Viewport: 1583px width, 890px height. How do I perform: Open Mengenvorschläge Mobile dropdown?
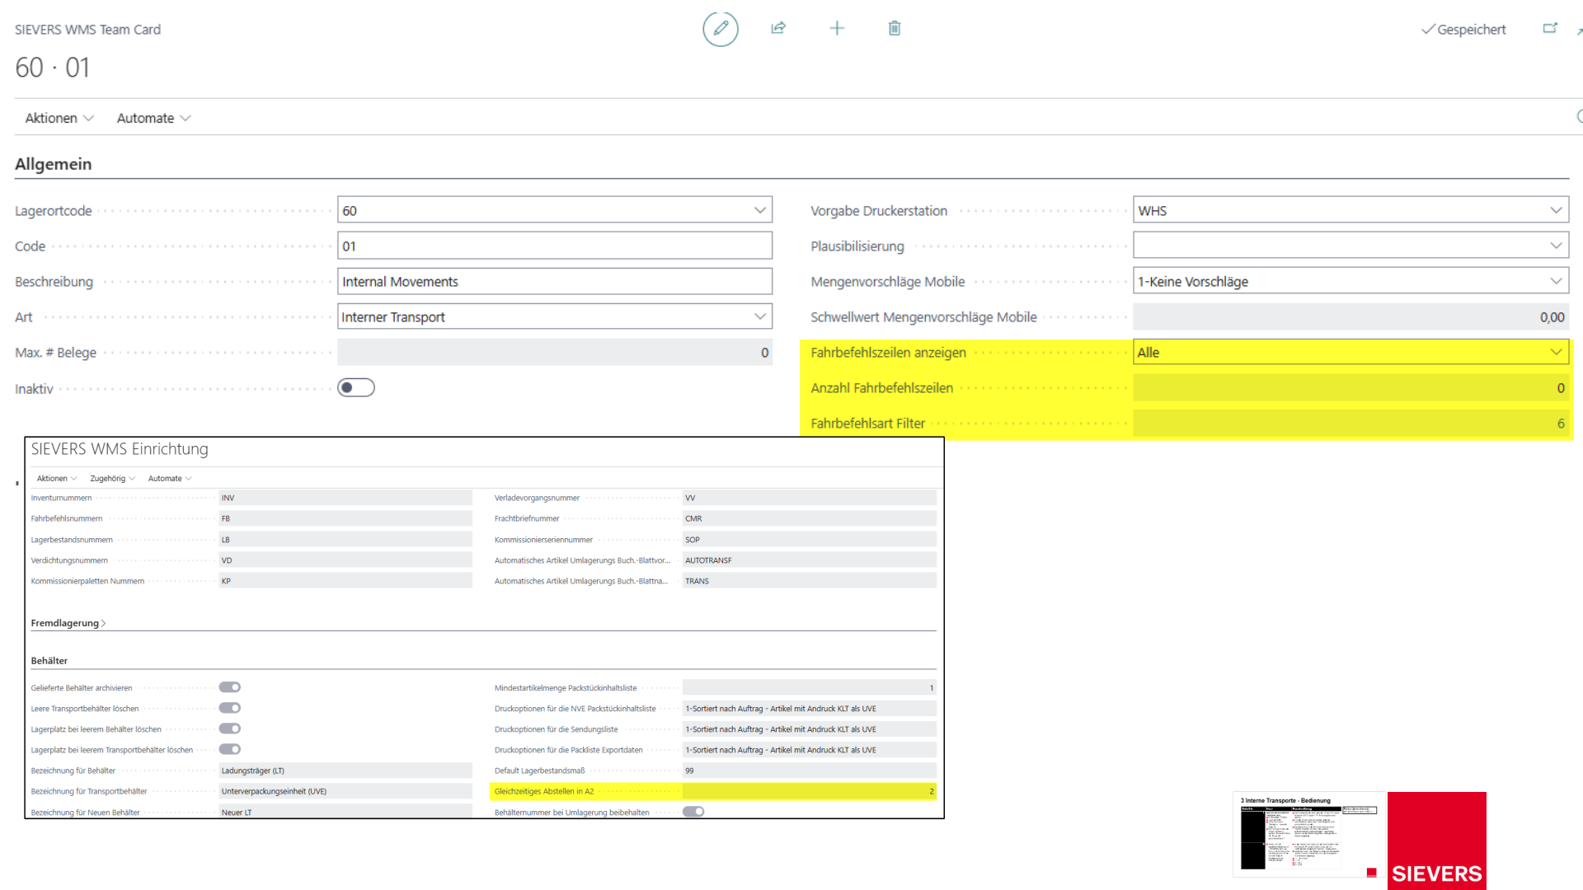pos(1556,281)
